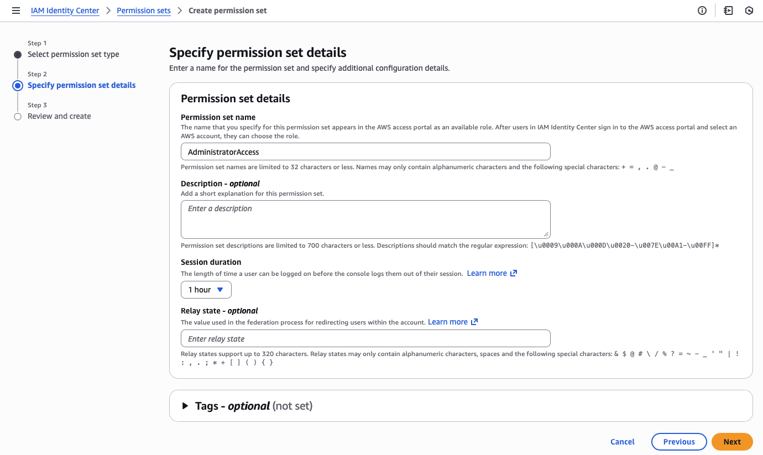Click the Permission set name input field

click(365, 151)
